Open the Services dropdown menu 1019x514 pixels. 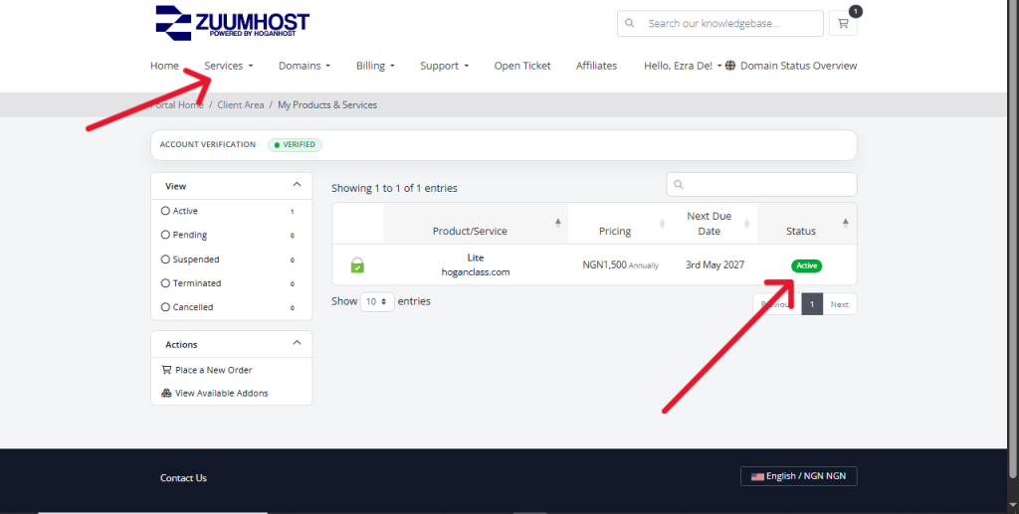coord(229,66)
